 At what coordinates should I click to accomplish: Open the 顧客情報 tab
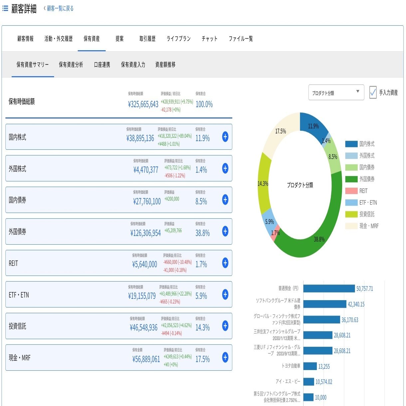point(25,39)
